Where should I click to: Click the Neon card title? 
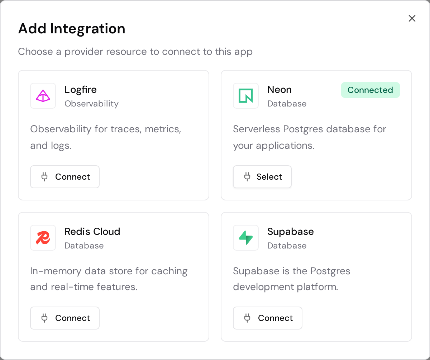point(279,89)
